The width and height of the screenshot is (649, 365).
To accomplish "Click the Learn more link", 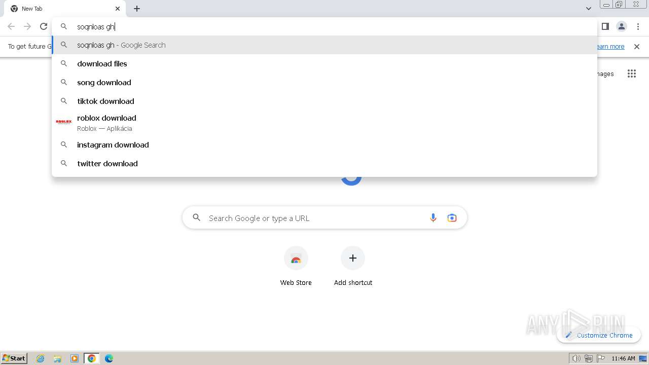I will 610,47.
